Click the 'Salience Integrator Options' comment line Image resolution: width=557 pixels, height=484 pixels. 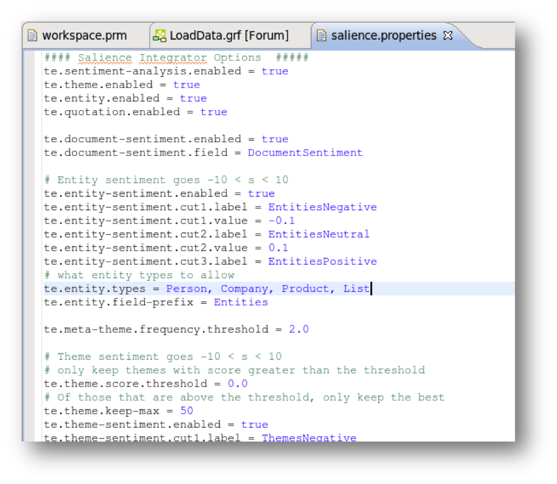click(176, 57)
